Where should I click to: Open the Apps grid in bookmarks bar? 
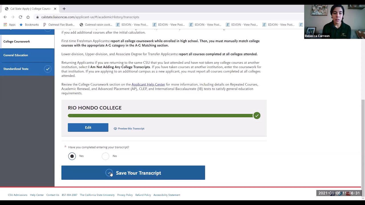click(9, 25)
